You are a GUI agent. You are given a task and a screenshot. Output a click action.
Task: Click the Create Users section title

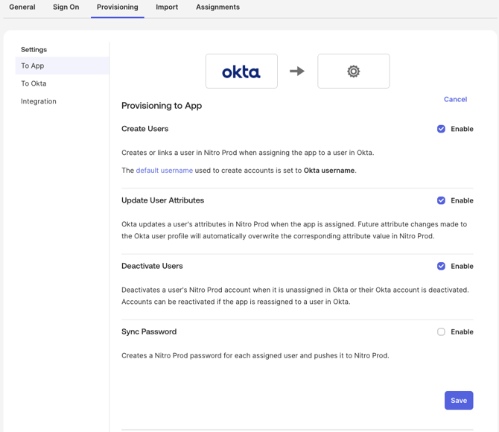144,129
